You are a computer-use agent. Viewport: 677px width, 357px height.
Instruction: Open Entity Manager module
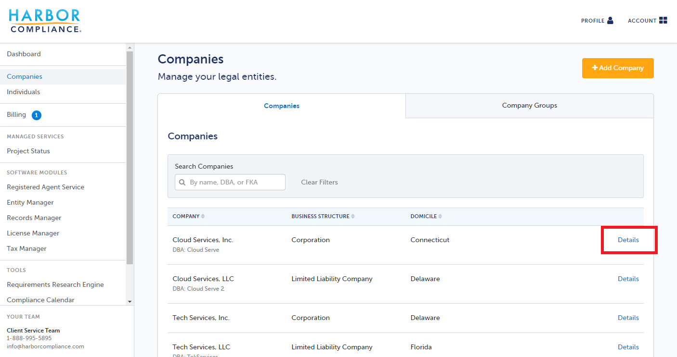tap(30, 203)
